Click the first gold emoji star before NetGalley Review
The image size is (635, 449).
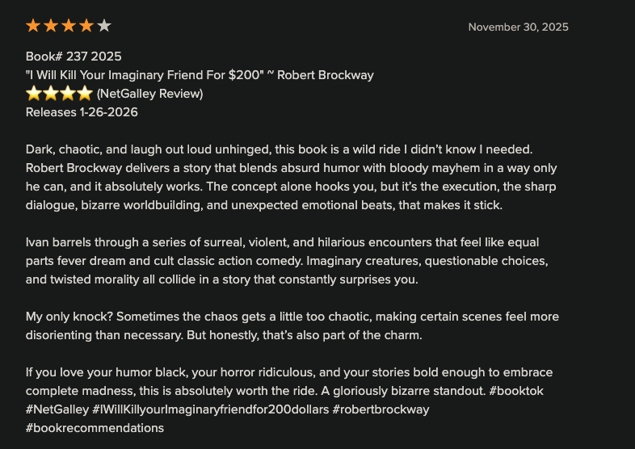coord(34,94)
